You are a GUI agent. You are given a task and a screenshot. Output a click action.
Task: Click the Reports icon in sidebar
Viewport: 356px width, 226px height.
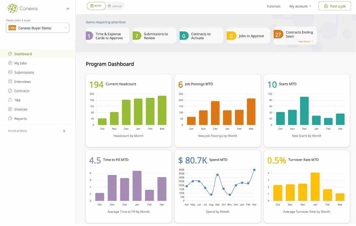[x=10, y=119]
